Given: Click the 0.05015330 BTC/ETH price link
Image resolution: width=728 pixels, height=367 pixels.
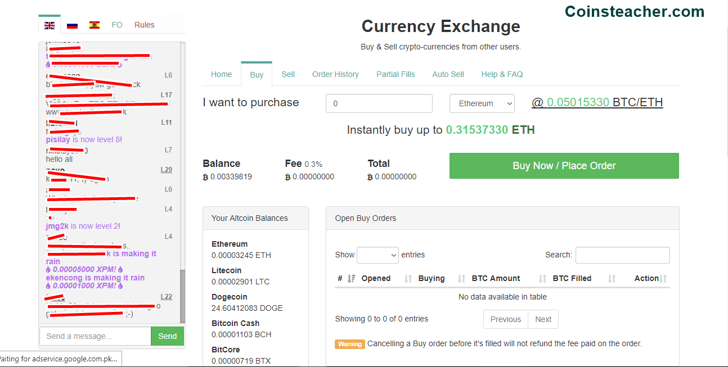Looking at the screenshot, I should (x=597, y=102).
